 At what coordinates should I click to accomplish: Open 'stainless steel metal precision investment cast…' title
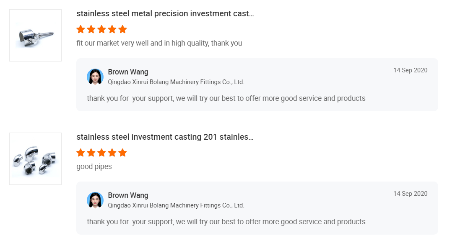click(x=165, y=13)
